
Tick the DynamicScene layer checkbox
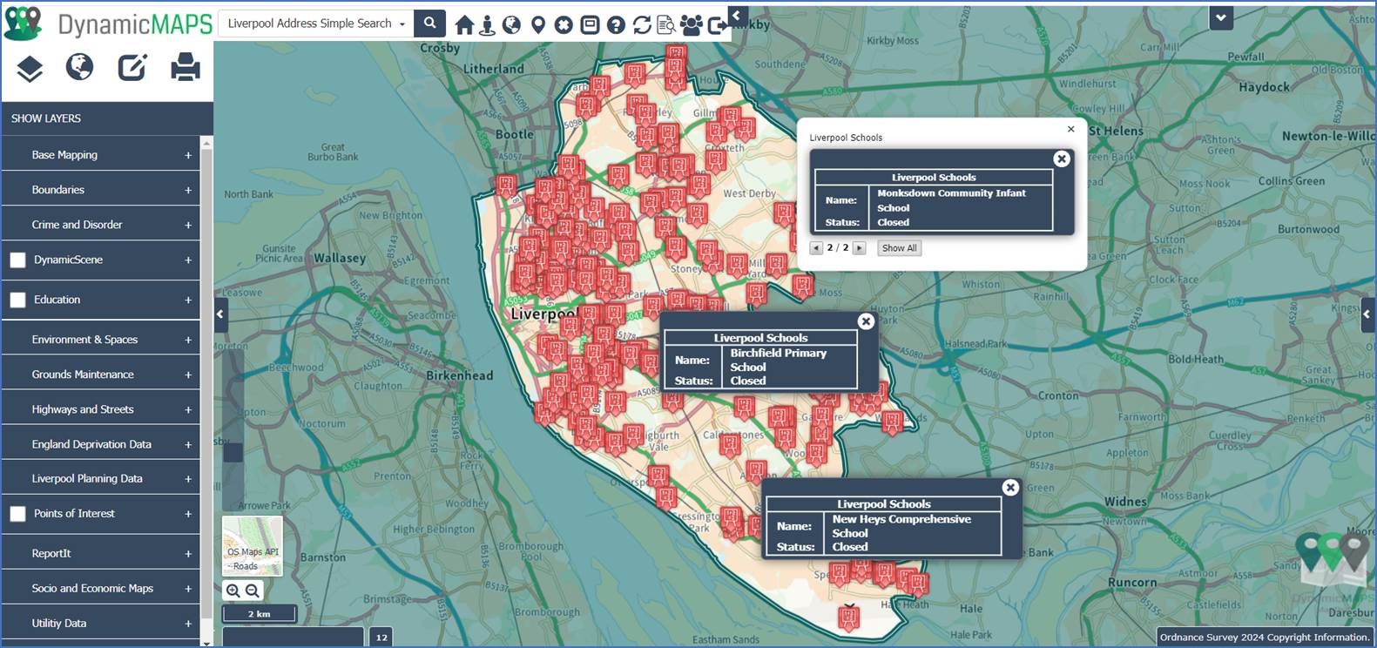(x=17, y=260)
